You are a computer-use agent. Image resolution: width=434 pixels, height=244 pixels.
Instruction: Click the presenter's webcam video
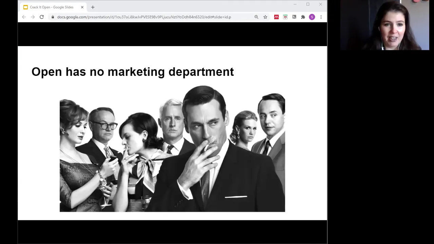385,25
